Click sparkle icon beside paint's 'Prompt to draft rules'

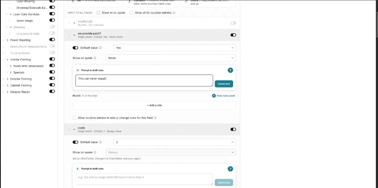tap(78, 70)
